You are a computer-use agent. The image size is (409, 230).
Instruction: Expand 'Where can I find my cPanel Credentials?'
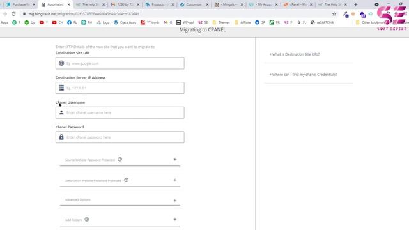tap(303, 75)
